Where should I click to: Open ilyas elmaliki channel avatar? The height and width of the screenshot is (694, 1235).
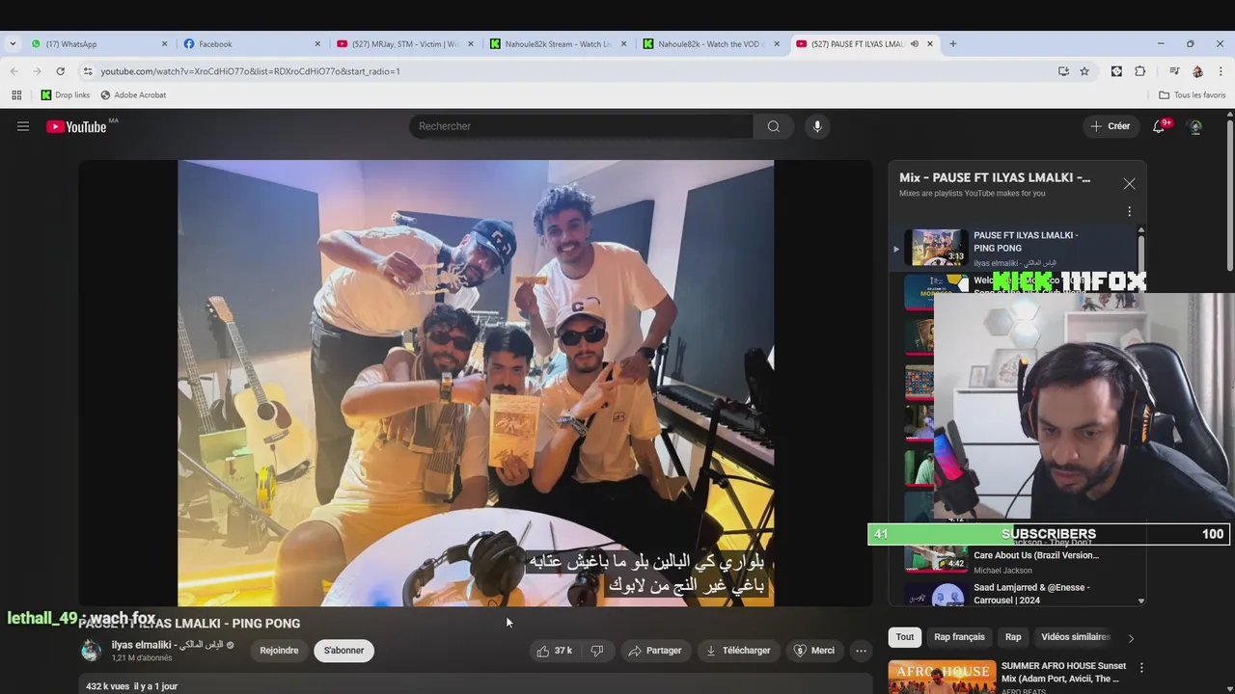(91, 651)
